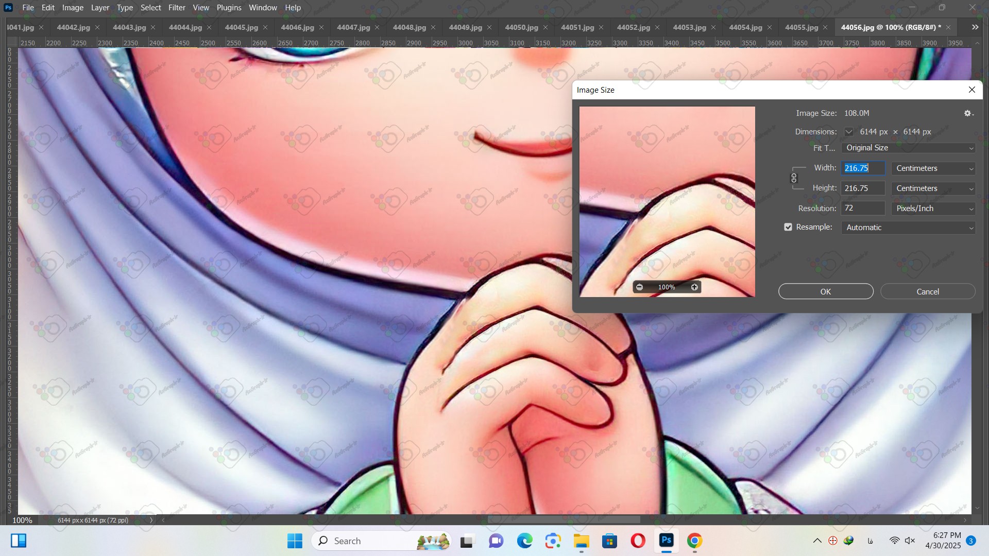Click the Resolution input field
The width and height of the screenshot is (989, 556).
click(x=863, y=208)
